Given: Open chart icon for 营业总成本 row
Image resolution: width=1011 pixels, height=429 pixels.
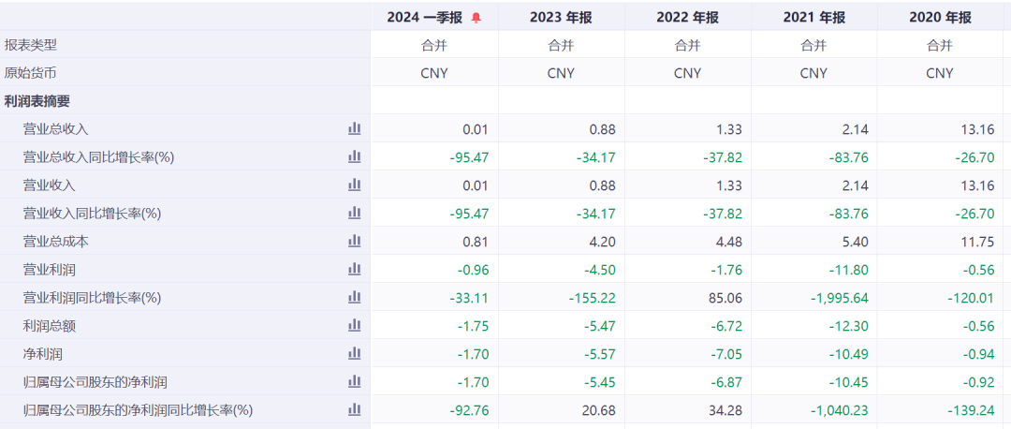Looking at the screenshot, I should (x=354, y=242).
